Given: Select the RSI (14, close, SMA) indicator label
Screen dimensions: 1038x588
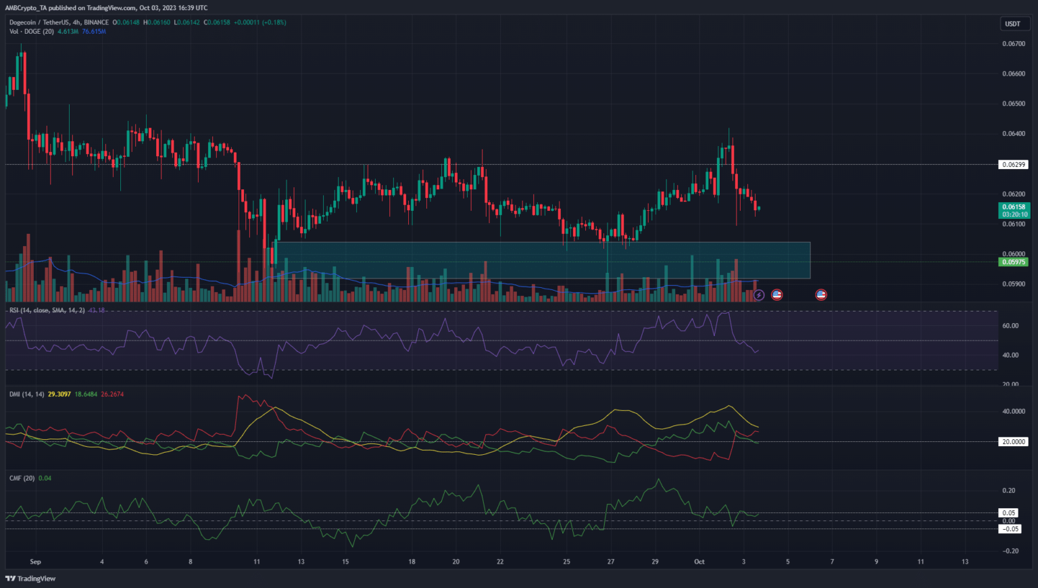Looking at the screenshot, I should [x=47, y=310].
